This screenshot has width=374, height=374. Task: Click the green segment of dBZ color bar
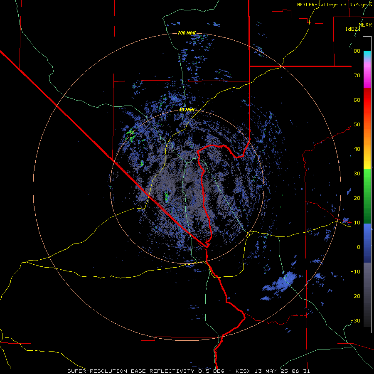pyautogui.click(x=367, y=196)
